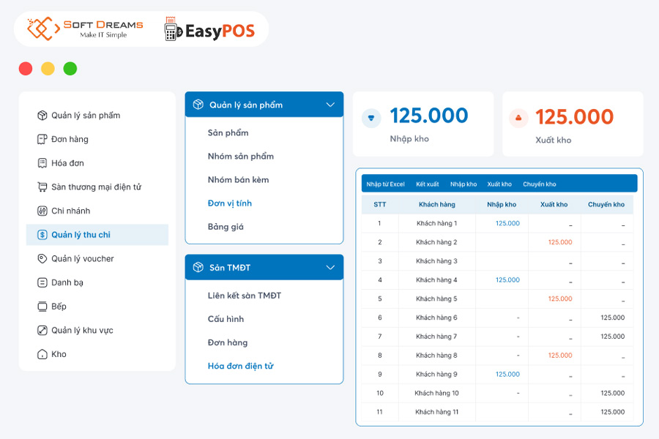Viewport: 659px width, 439px height.
Task: Open Hóa đơn using its sidebar icon
Action: 42,162
